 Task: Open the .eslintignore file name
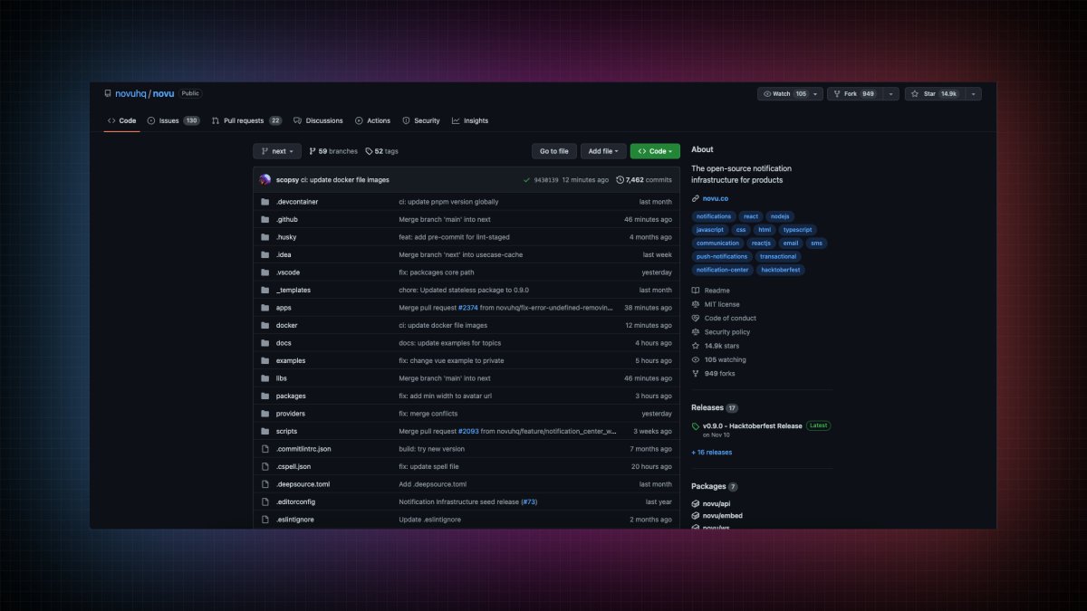tap(295, 520)
